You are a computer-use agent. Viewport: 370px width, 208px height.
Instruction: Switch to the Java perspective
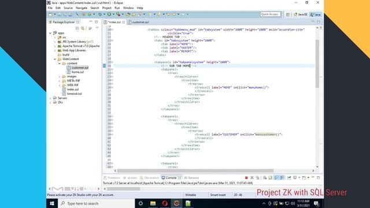[x=316, y=14]
